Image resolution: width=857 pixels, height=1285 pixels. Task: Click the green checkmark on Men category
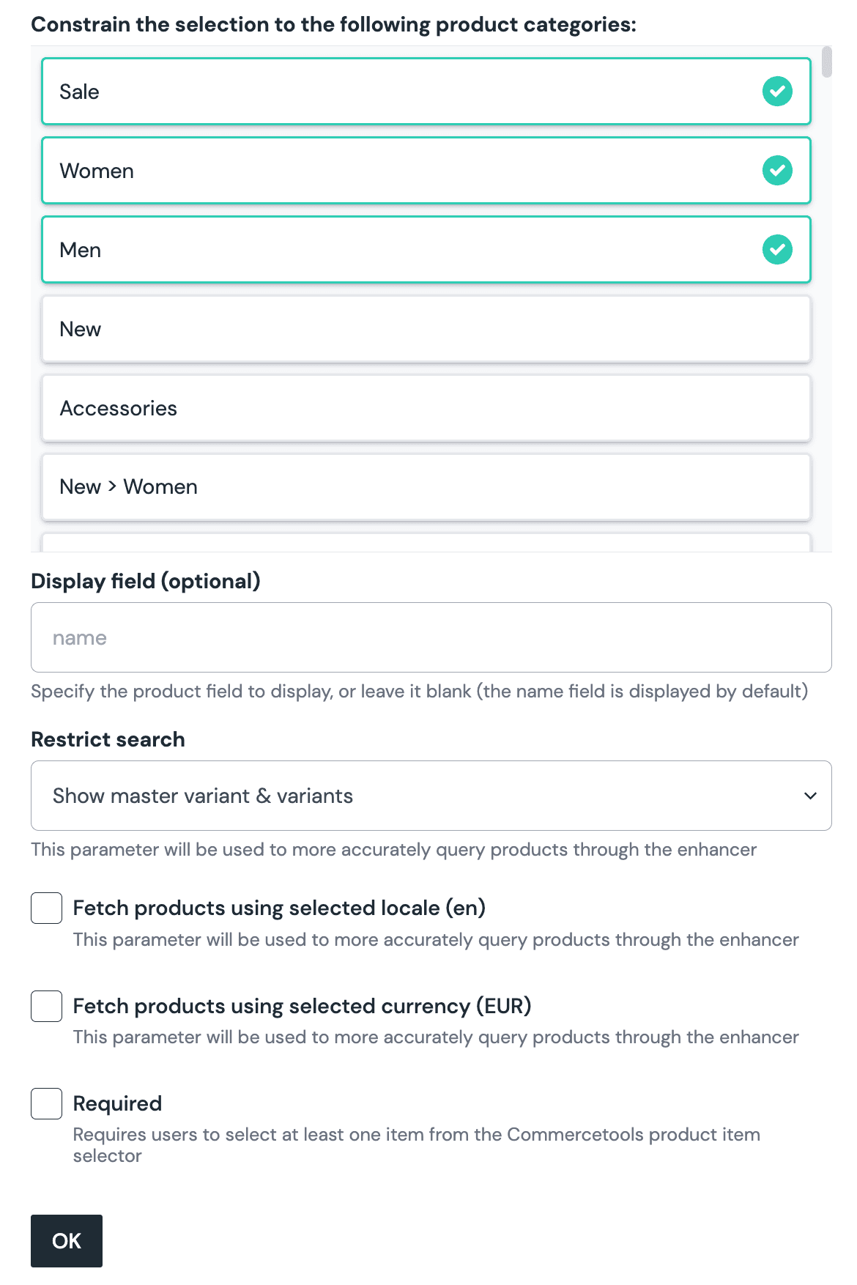click(777, 250)
